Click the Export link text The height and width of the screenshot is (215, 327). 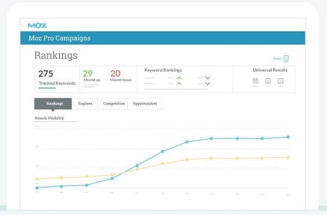(277, 59)
